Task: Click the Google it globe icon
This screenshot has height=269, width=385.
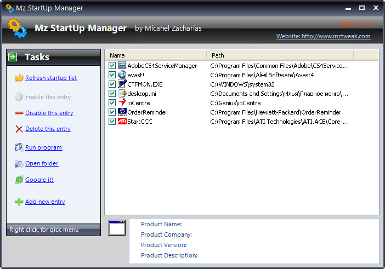Action: point(19,180)
